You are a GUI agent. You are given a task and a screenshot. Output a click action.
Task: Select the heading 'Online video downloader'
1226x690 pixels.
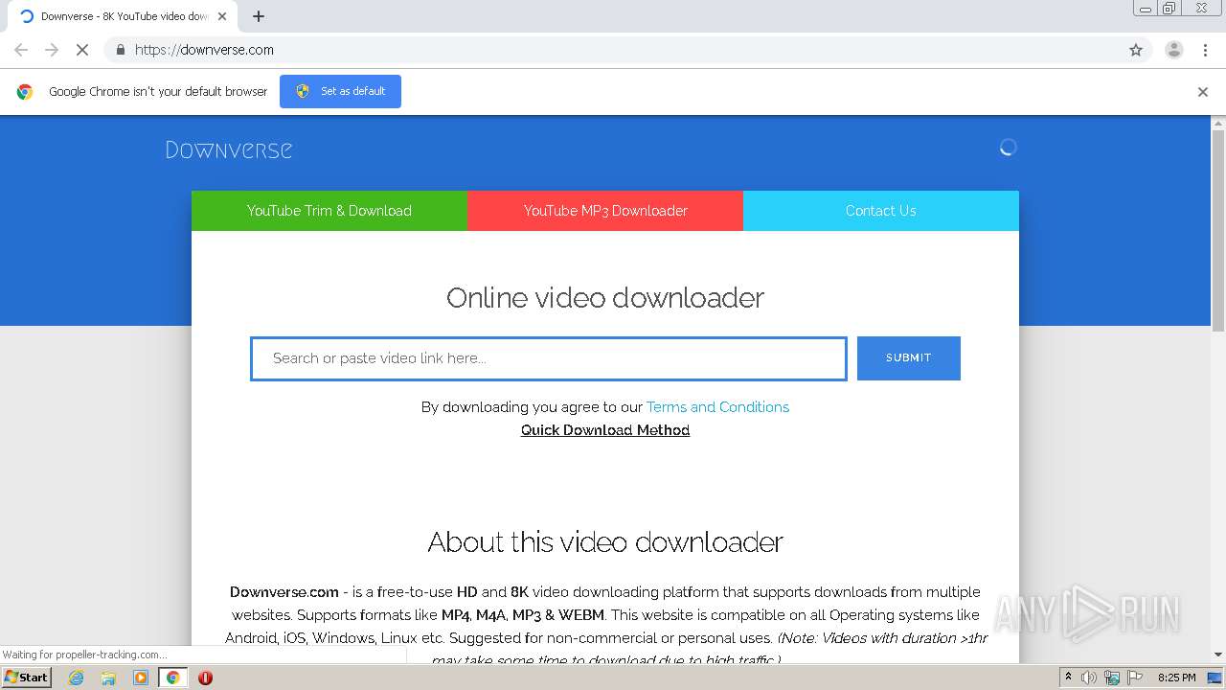[605, 298]
